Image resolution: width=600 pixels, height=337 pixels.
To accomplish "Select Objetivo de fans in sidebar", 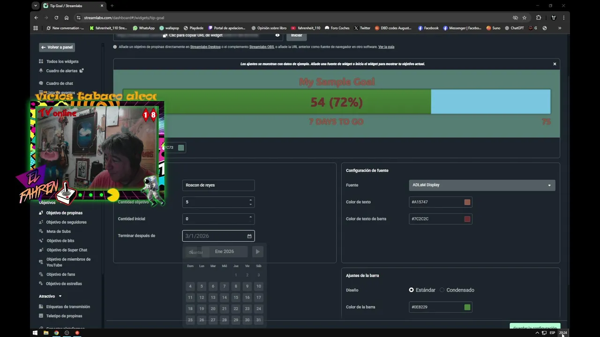I will 60,274.
